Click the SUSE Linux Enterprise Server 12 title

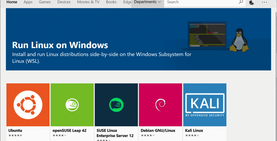(x=115, y=133)
